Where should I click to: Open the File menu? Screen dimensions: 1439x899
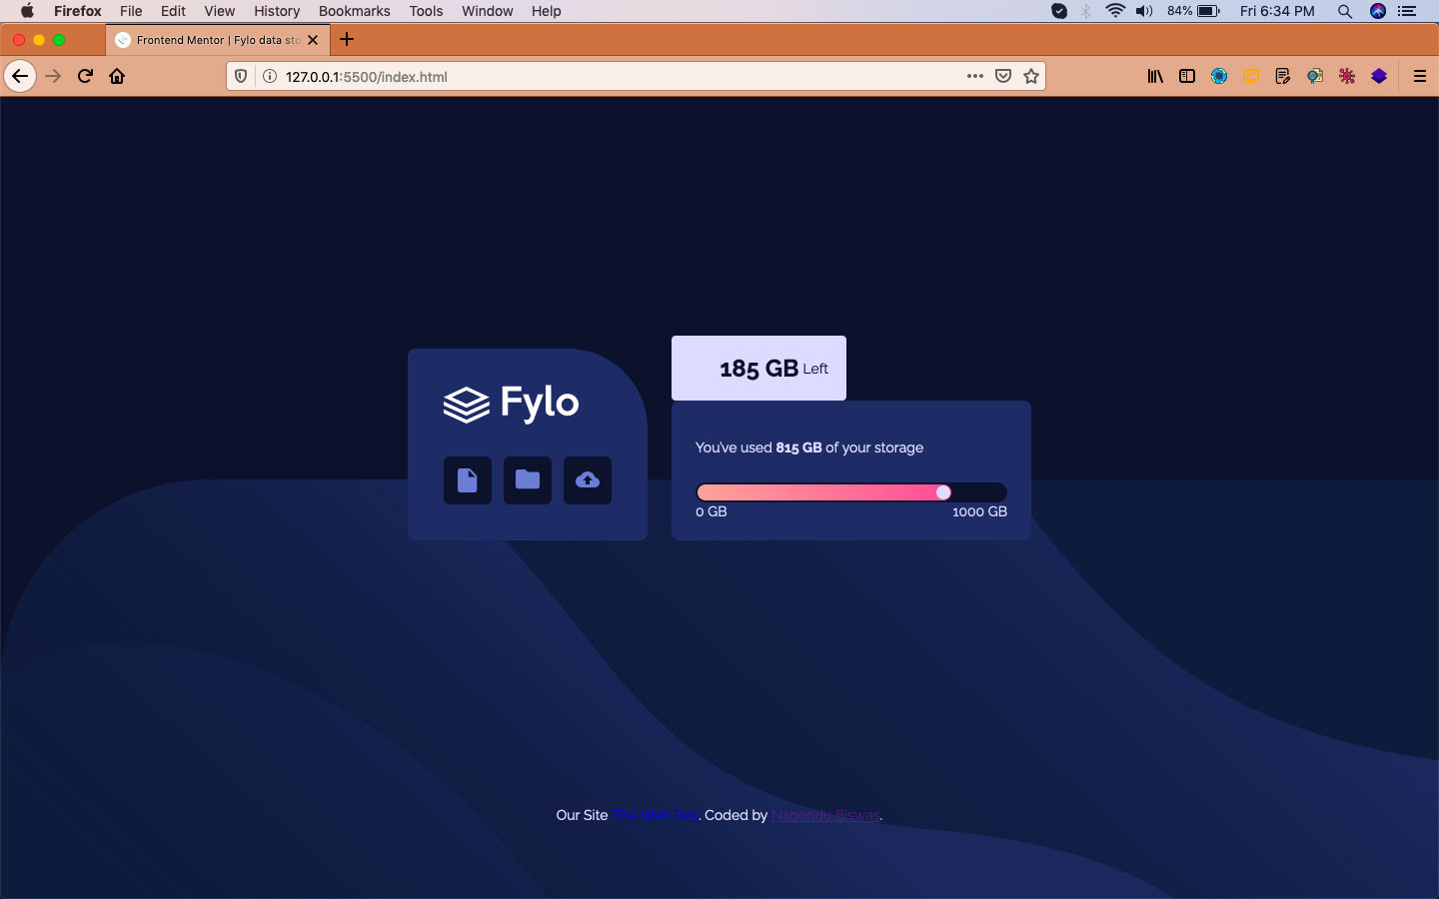(131, 11)
